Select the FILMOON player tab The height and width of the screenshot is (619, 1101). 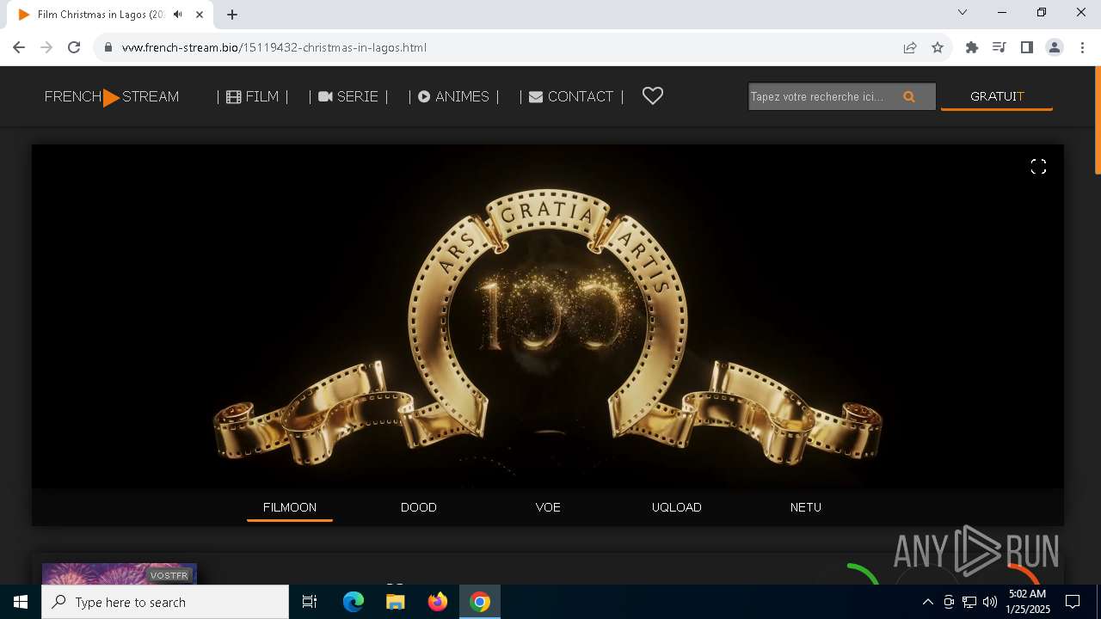coord(290,507)
